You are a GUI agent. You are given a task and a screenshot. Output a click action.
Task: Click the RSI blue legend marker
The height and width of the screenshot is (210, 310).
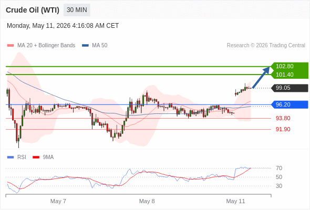[x=11, y=157]
